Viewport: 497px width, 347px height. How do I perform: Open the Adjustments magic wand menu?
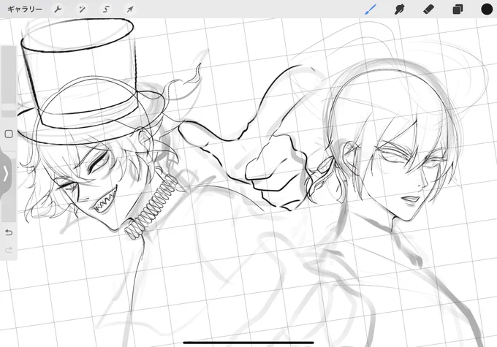tap(82, 9)
